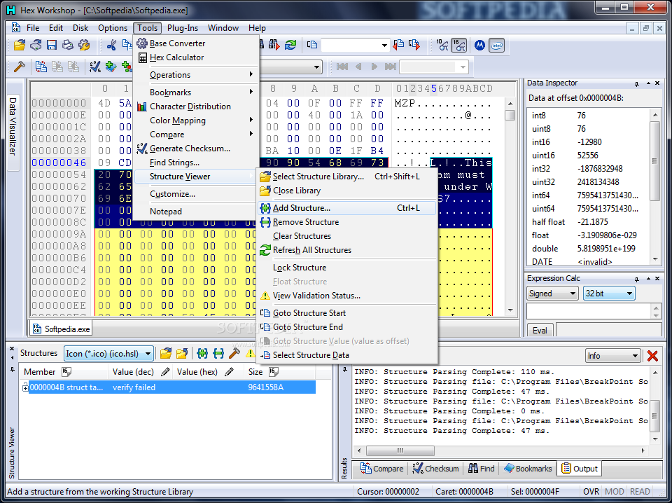Click the Close Library folder icon in Structures bar
The height and width of the screenshot is (503, 672).
pyautogui.click(x=182, y=353)
